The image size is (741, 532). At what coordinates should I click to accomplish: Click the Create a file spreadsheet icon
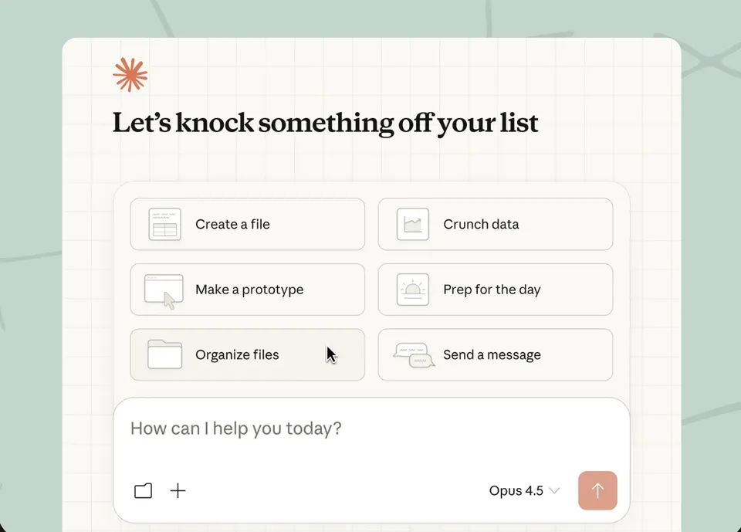tap(163, 224)
